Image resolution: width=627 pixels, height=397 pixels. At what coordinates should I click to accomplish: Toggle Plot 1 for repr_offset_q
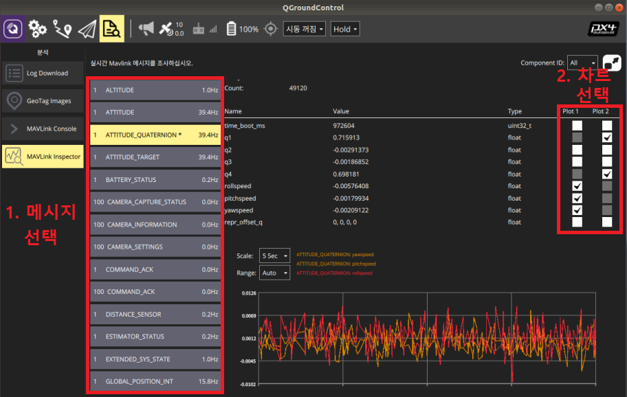[577, 222]
